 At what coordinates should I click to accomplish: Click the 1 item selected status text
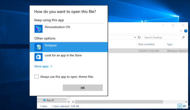(61, 106)
